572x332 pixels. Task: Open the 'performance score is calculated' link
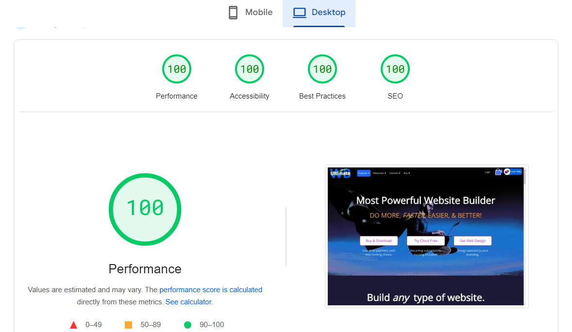tap(211, 290)
